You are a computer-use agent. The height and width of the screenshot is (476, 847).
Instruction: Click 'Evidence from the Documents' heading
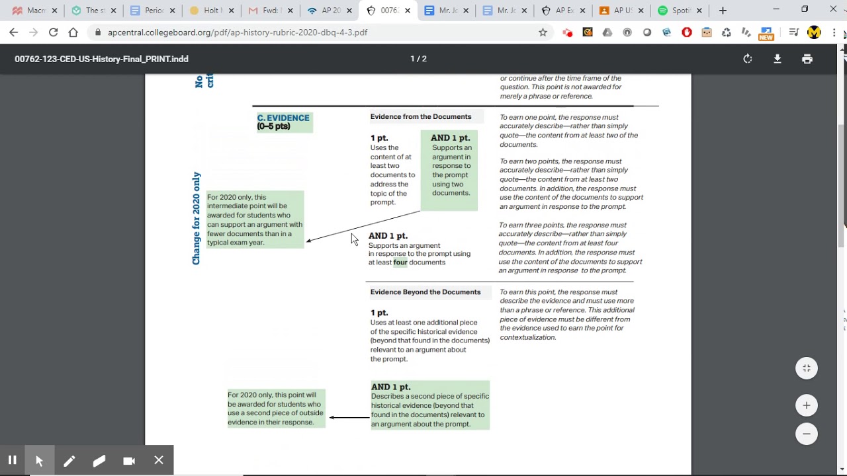421,117
